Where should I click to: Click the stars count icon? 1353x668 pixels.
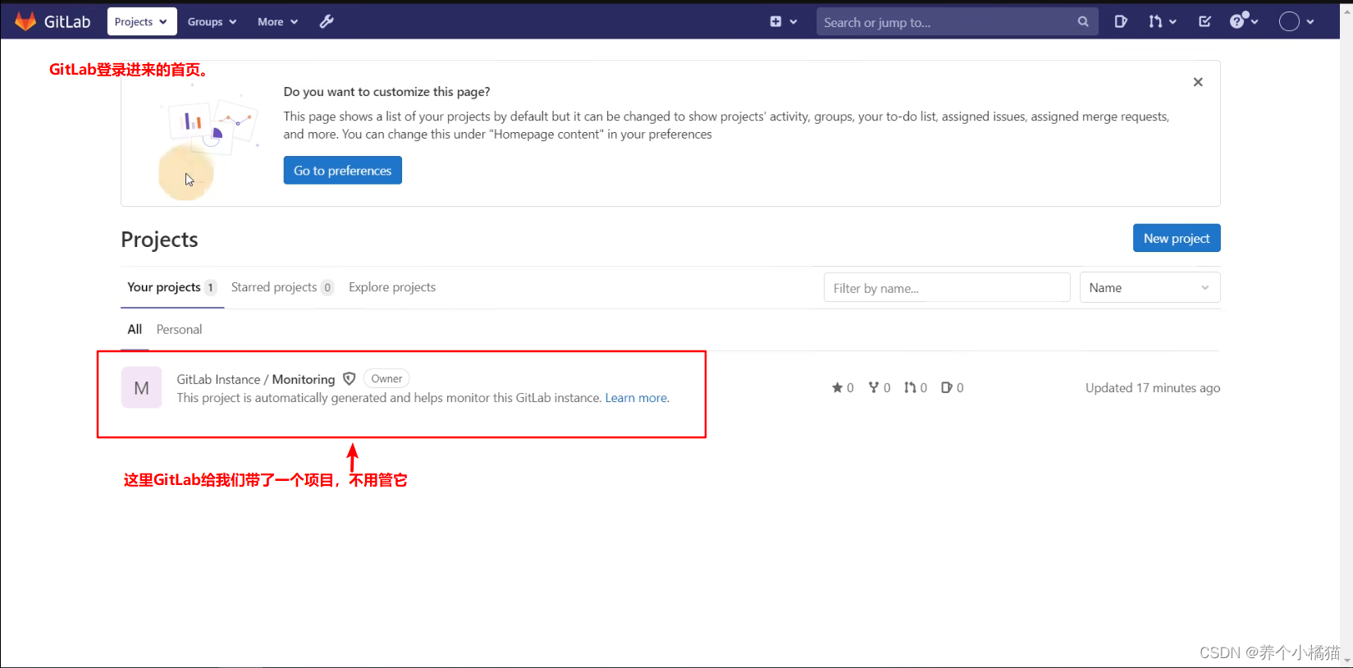pos(837,387)
